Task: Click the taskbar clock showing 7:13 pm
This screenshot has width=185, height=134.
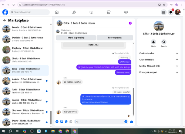Action: [172, 131]
